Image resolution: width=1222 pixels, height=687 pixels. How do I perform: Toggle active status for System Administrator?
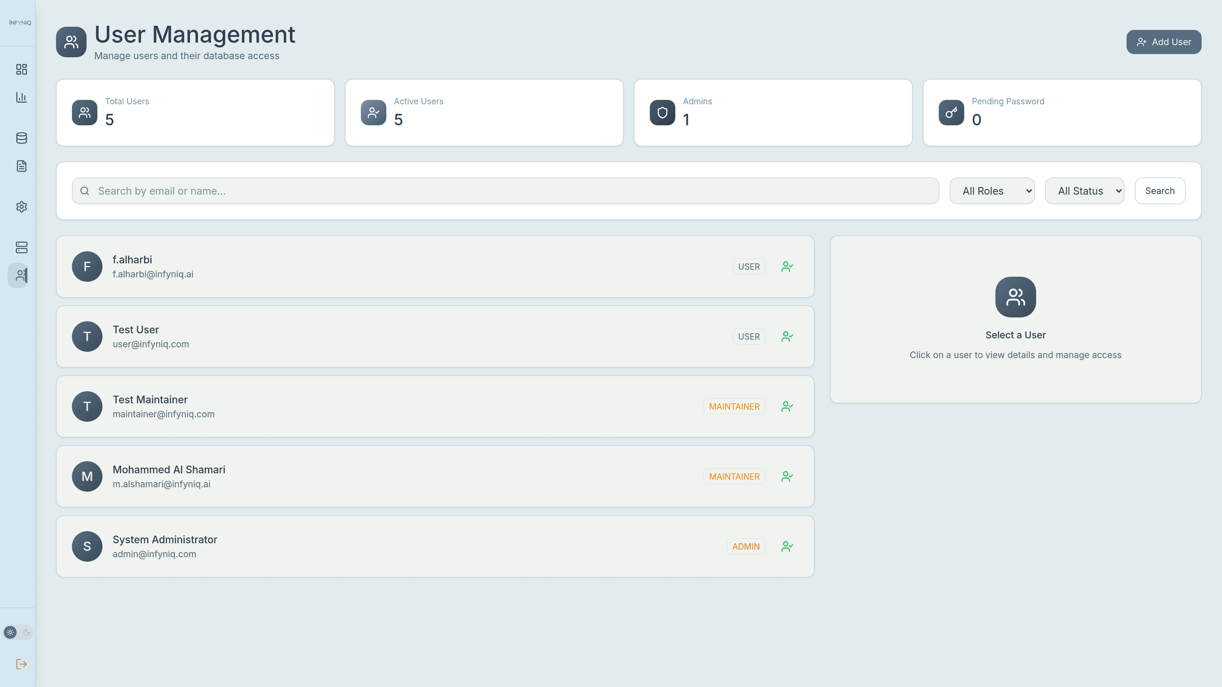pyautogui.click(x=787, y=546)
